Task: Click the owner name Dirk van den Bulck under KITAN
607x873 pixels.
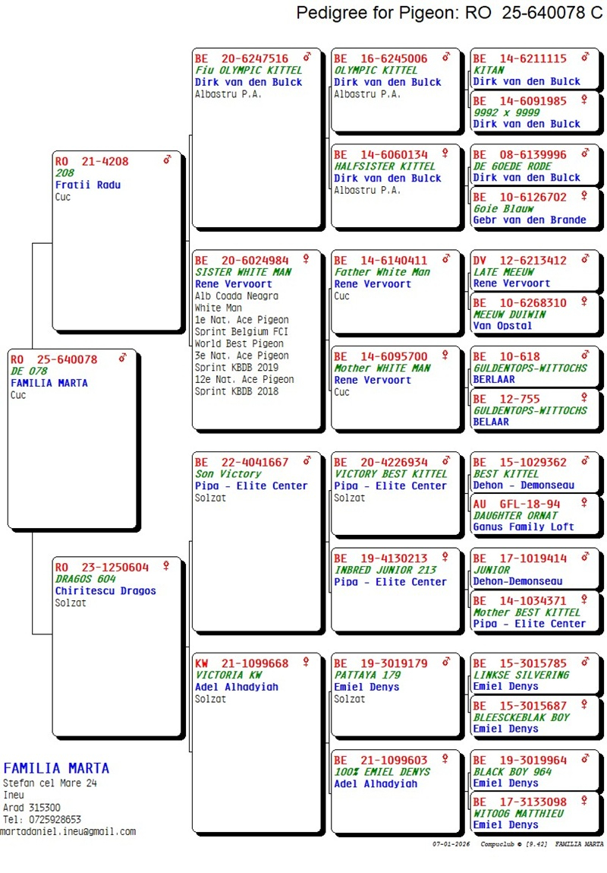Action: (526, 81)
